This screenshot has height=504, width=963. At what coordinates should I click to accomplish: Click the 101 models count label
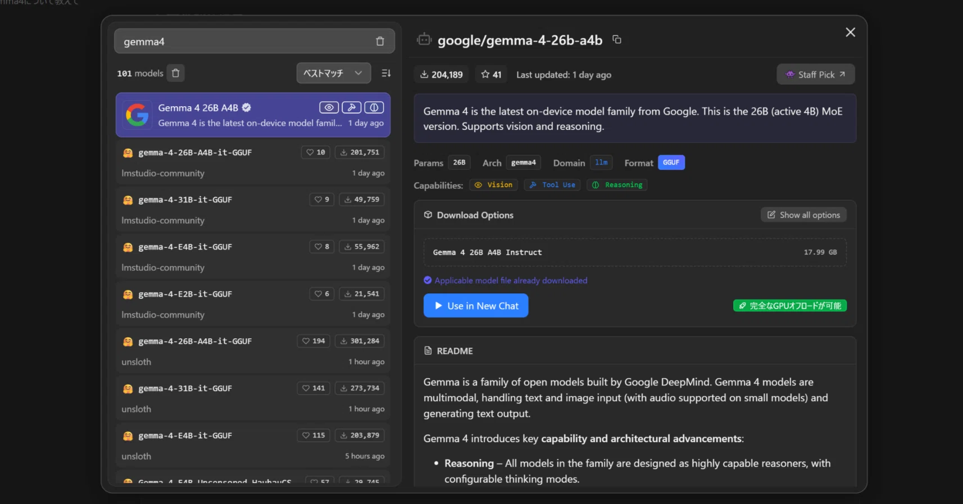pos(140,73)
